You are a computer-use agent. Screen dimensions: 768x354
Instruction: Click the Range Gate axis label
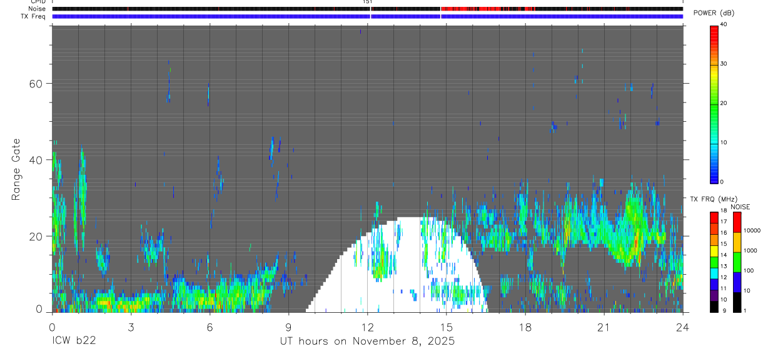(x=16, y=169)
